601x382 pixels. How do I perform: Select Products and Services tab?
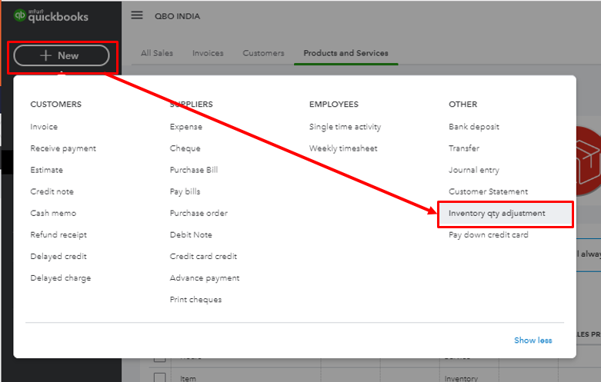[x=346, y=53]
